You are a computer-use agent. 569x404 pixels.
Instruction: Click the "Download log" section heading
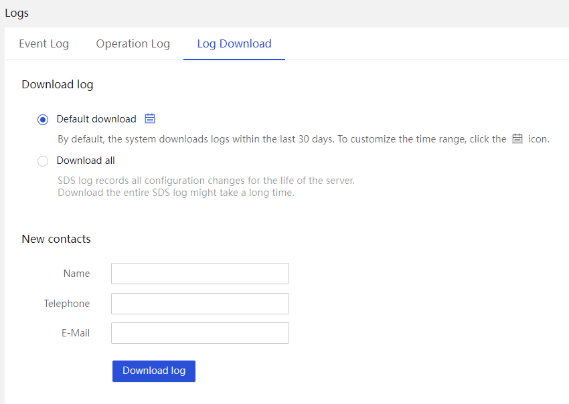[58, 84]
